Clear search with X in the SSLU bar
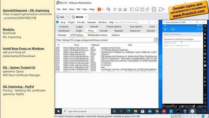 point(198,29)
